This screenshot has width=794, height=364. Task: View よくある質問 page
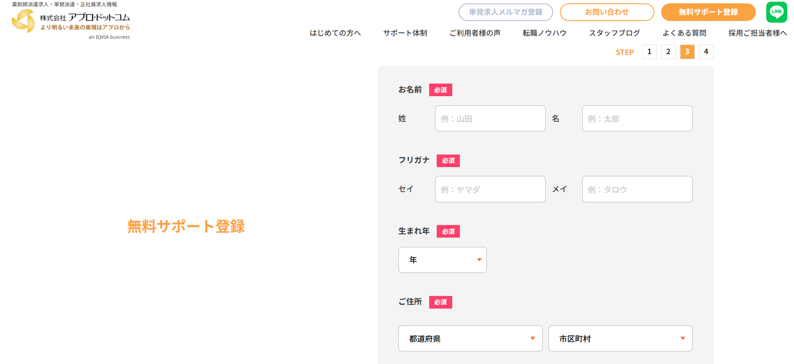684,33
